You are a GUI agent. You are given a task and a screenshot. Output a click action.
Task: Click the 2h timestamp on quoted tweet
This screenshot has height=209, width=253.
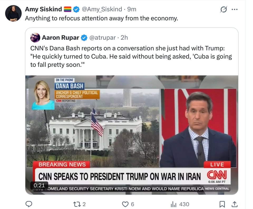click(x=124, y=38)
